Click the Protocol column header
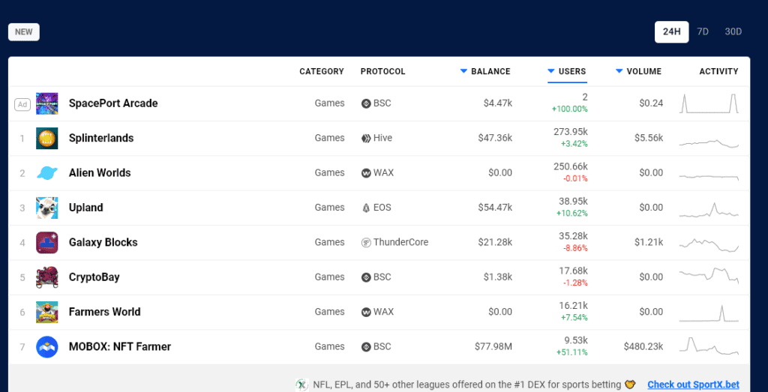Screen dimensions: 768x392 pos(383,71)
